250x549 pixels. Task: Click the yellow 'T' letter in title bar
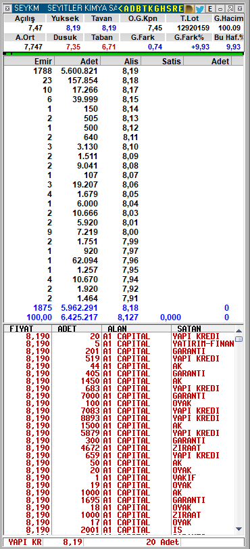145,9
